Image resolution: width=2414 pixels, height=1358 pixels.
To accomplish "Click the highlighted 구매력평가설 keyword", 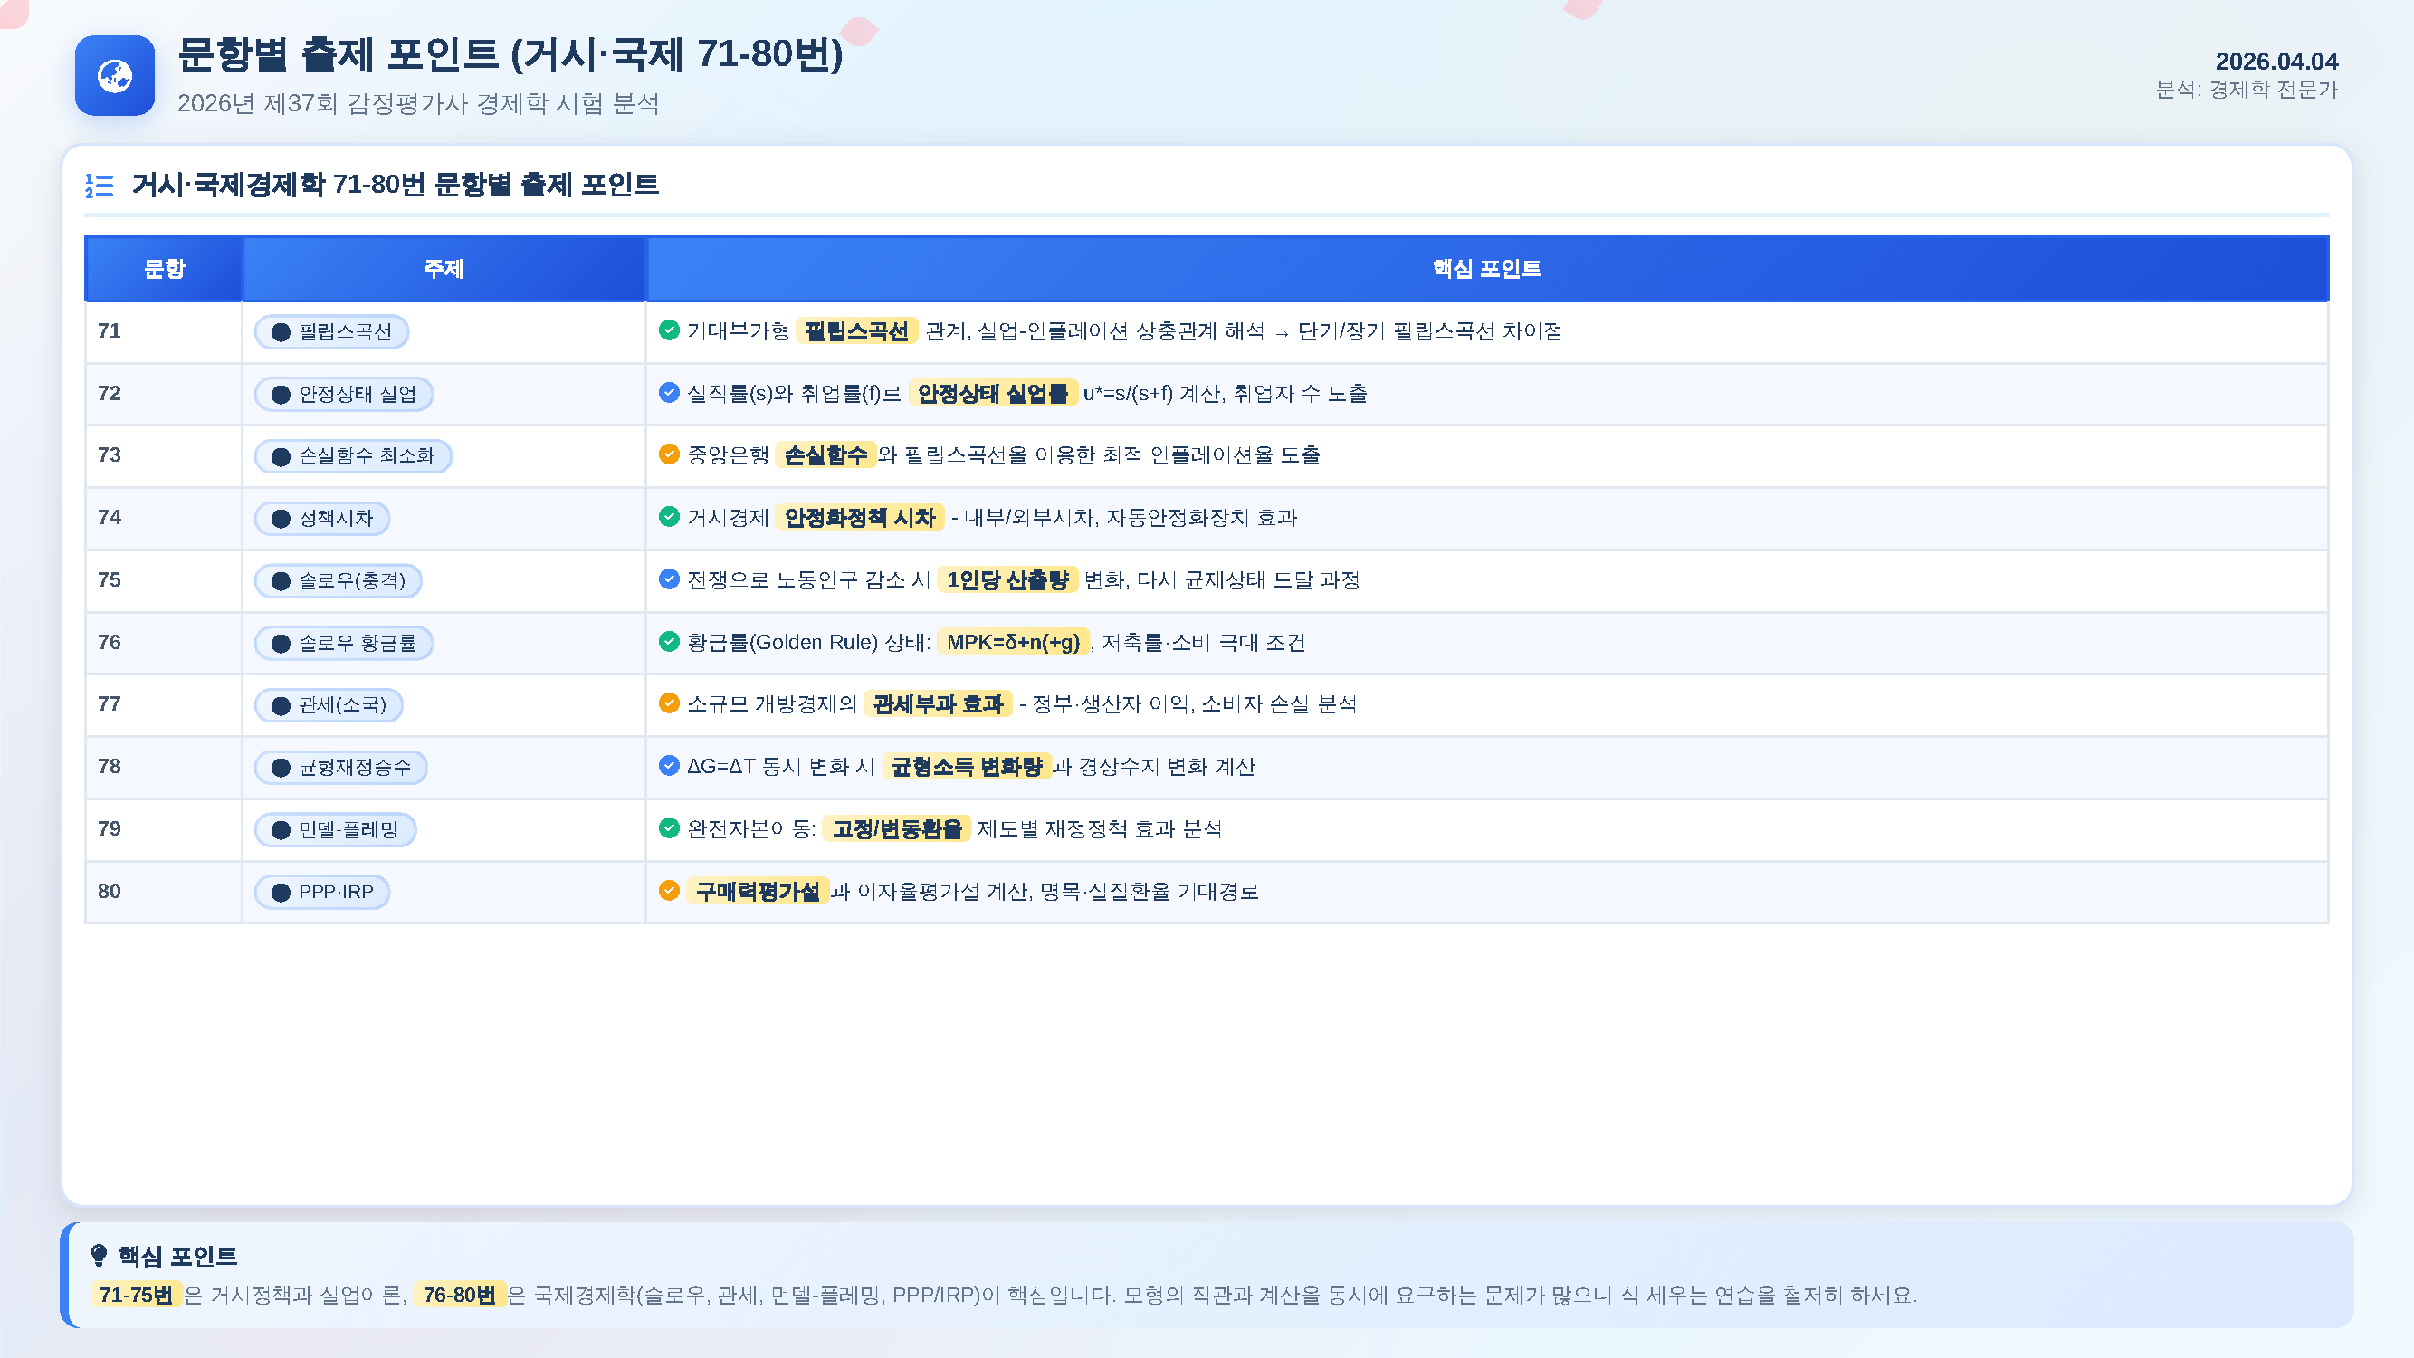I will tap(758, 890).
